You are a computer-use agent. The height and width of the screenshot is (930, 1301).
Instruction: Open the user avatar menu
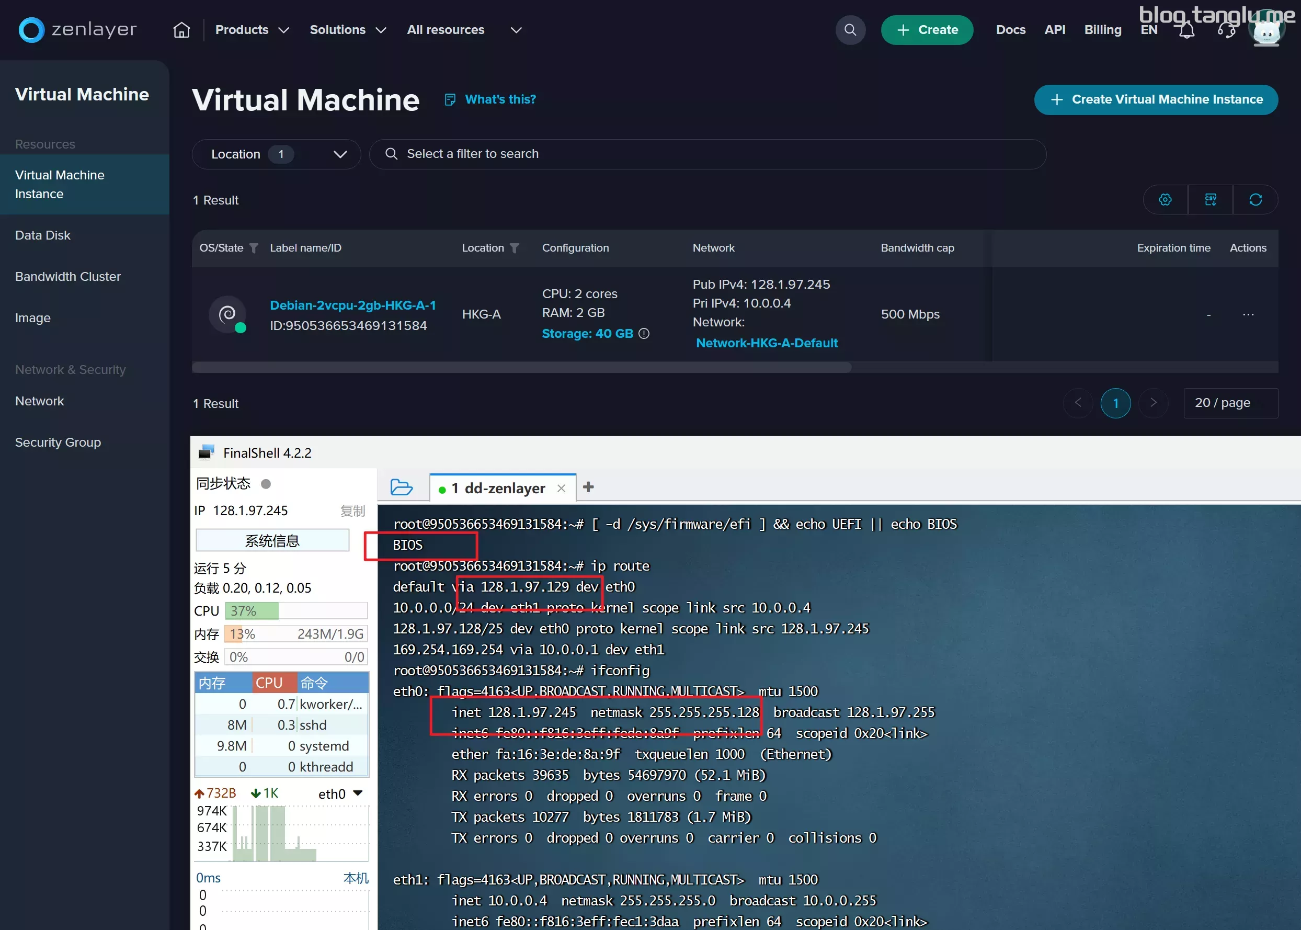click(x=1266, y=30)
